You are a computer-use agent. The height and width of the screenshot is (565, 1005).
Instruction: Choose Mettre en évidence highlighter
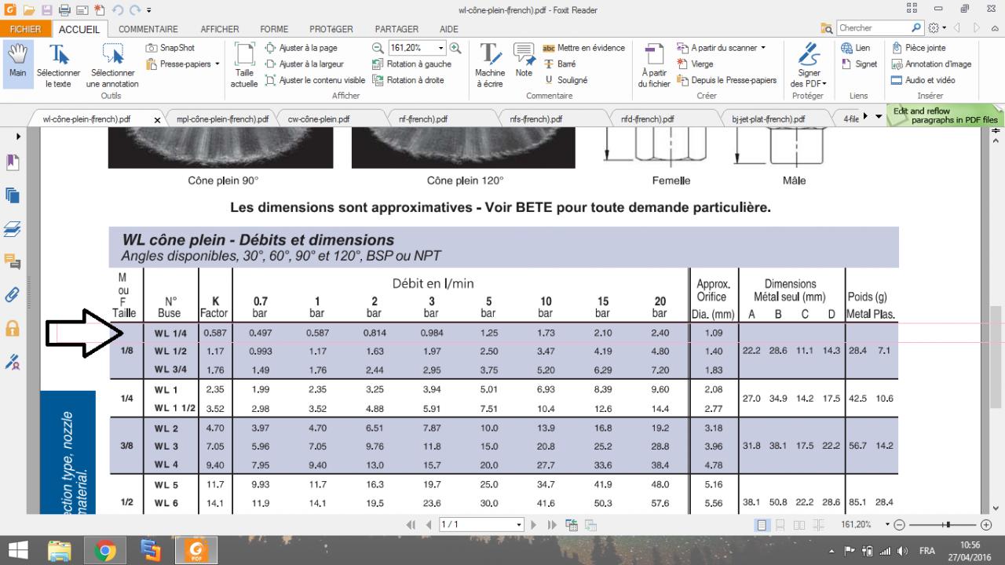tap(584, 48)
